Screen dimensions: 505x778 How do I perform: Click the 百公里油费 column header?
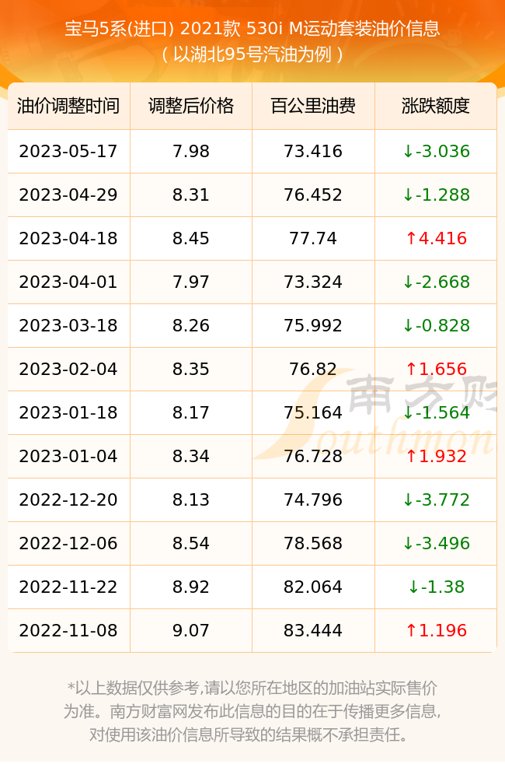(x=313, y=106)
